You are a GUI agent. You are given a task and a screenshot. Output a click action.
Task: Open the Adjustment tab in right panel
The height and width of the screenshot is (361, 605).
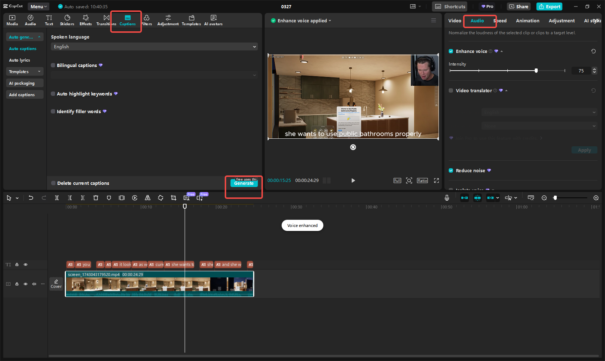(x=561, y=21)
